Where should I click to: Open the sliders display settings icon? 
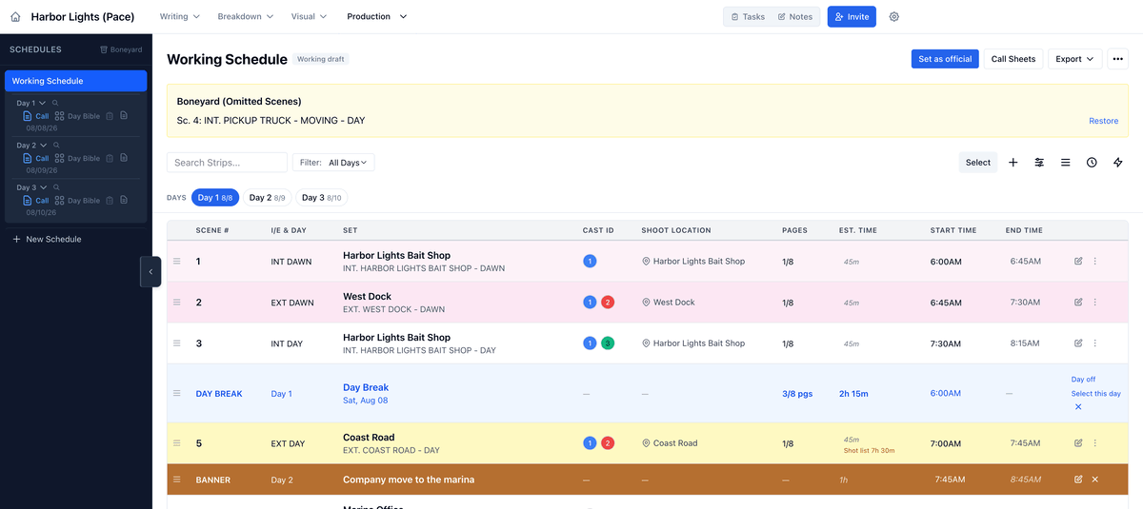click(x=1039, y=163)
